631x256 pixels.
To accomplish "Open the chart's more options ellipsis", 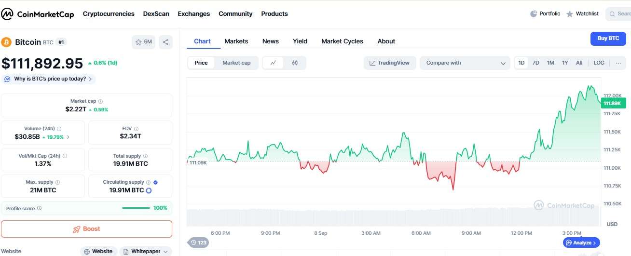I will [x=618, y=63].
